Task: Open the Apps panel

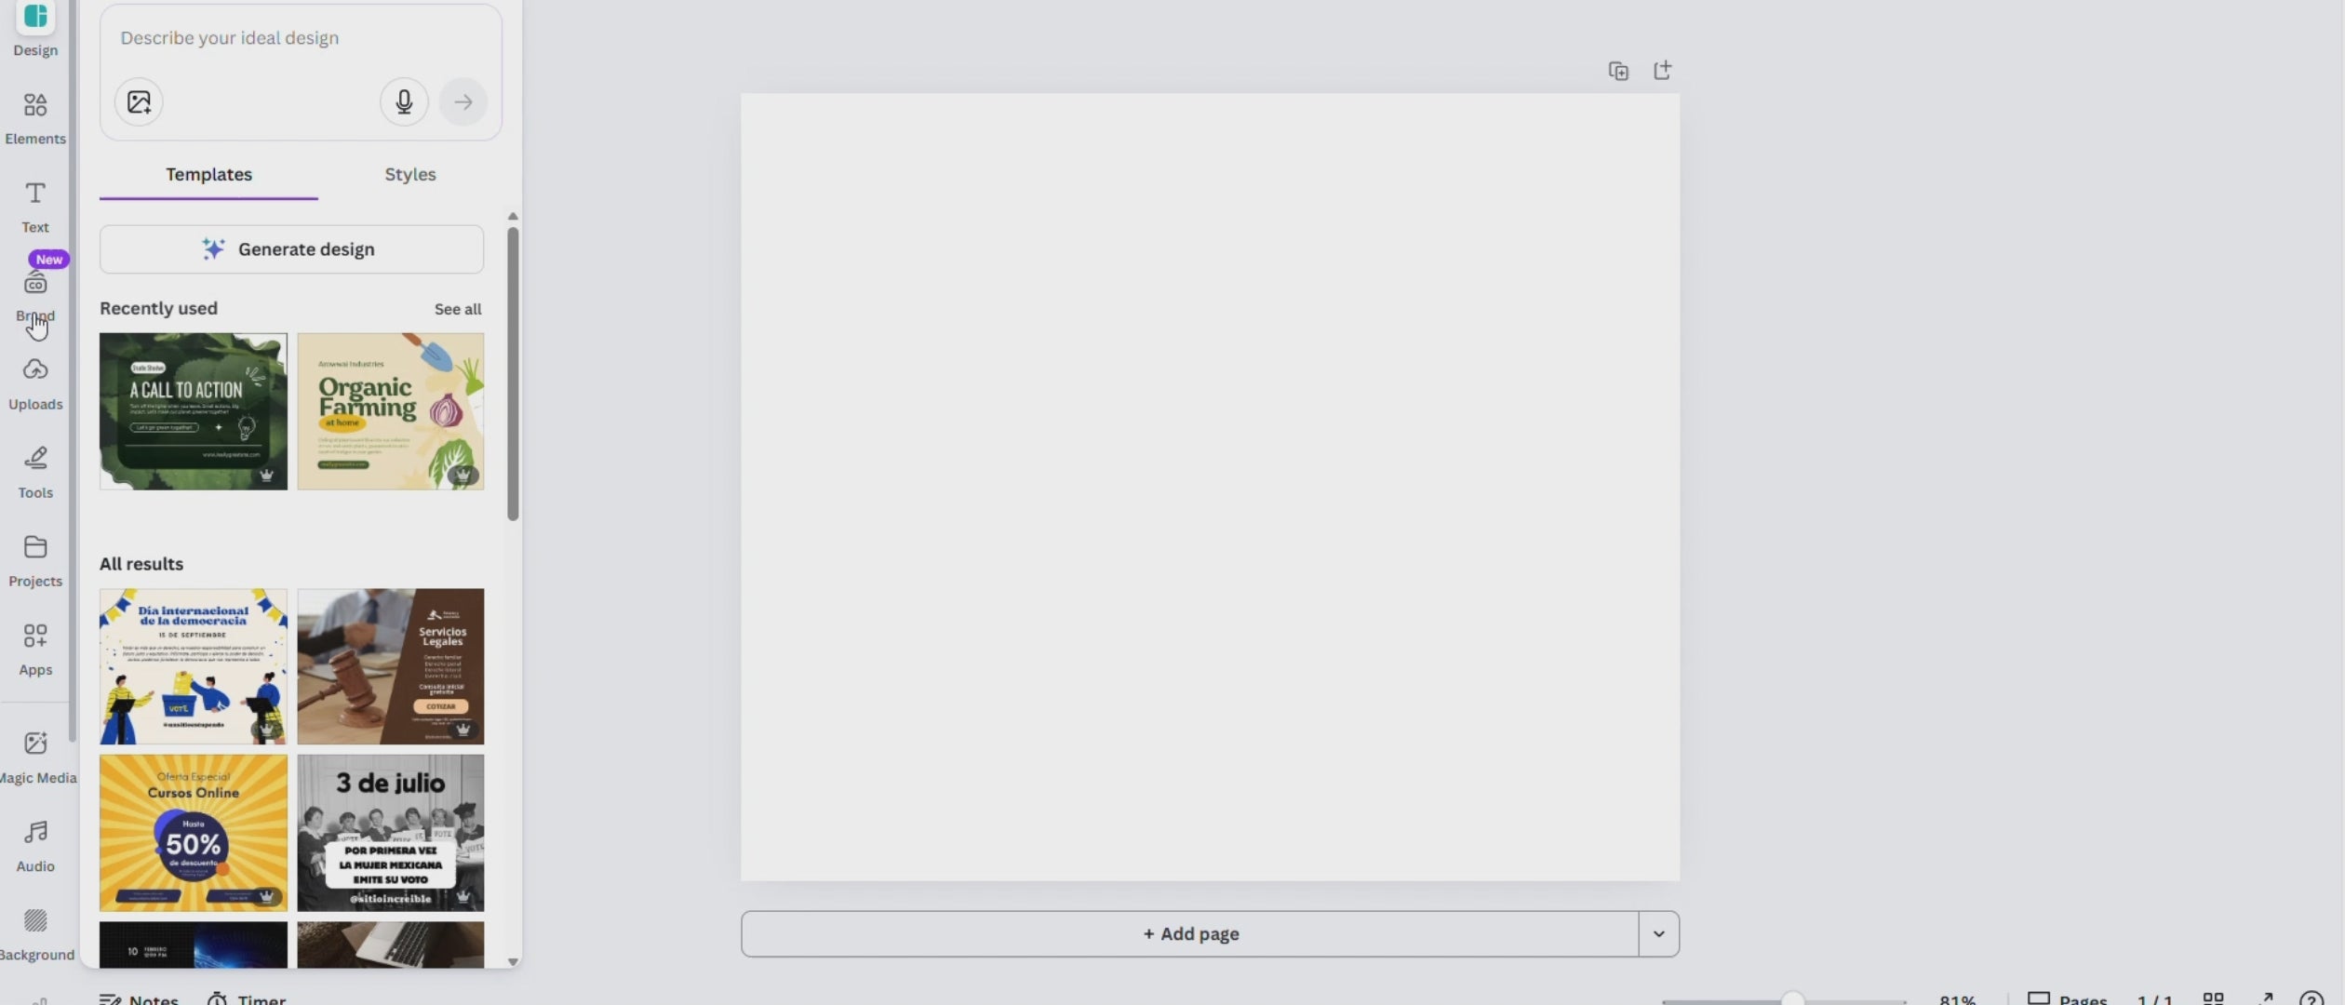Action: [x=35, y=648]
